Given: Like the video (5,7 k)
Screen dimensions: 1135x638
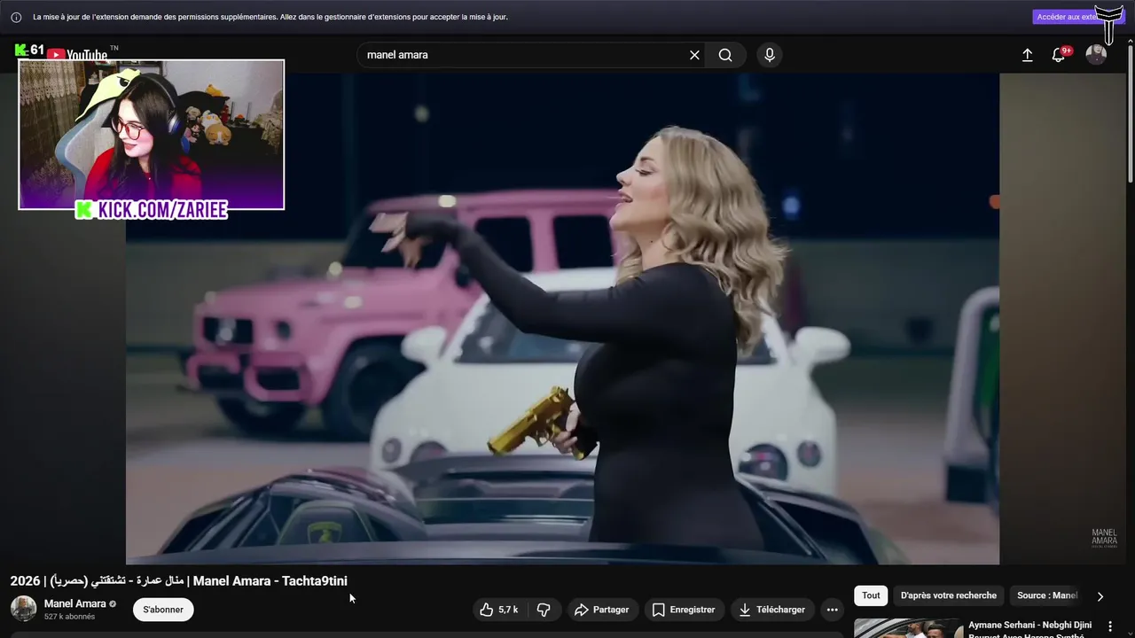Looking at the screenshot, I should tap(498, 610).
